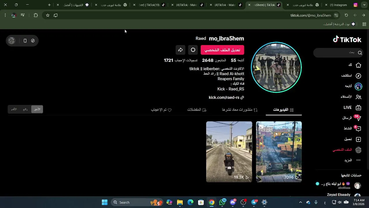Bookmark this page with the star icon
Screen dimensions: 369x208
pyautogui.click(x=48, y=15)
